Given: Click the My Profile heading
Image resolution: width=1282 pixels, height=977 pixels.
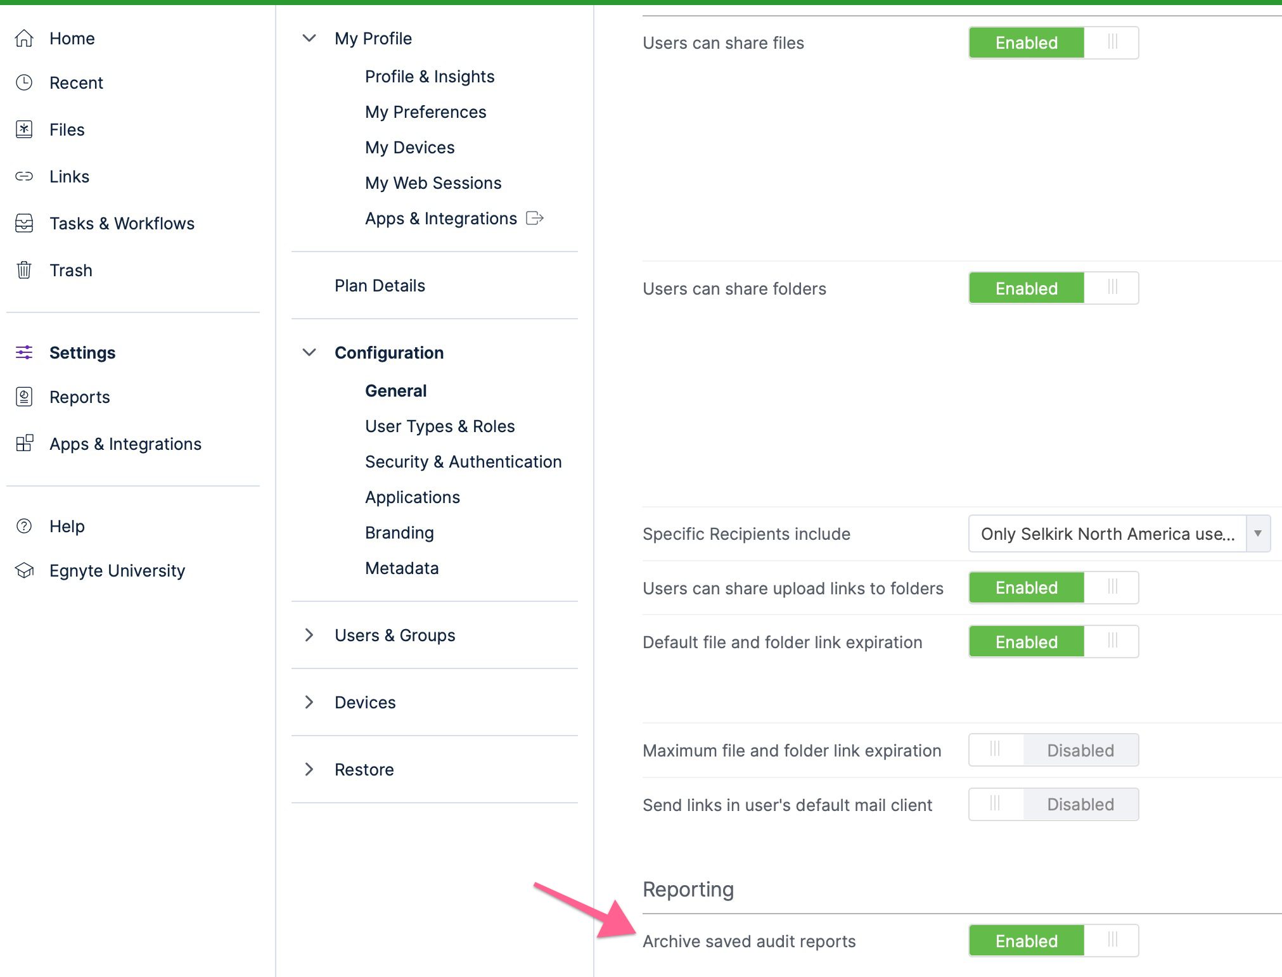Looking at the screenshot, I should point(373,39).
